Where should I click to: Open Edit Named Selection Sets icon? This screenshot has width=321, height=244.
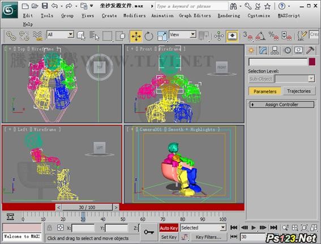tap(302, 36)
